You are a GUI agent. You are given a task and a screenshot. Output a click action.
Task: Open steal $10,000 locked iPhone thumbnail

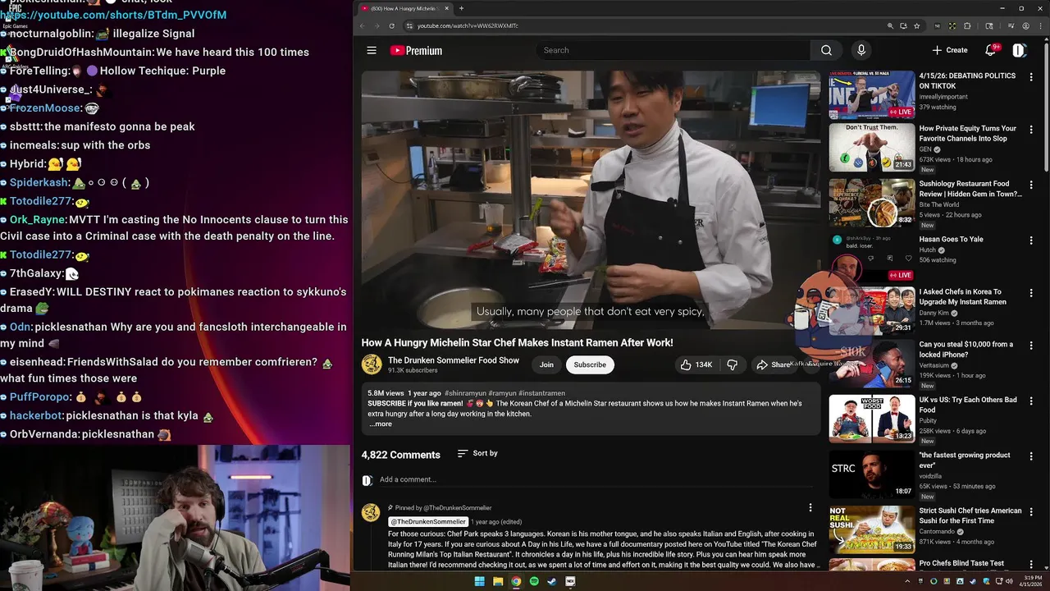tap(871, 363)
